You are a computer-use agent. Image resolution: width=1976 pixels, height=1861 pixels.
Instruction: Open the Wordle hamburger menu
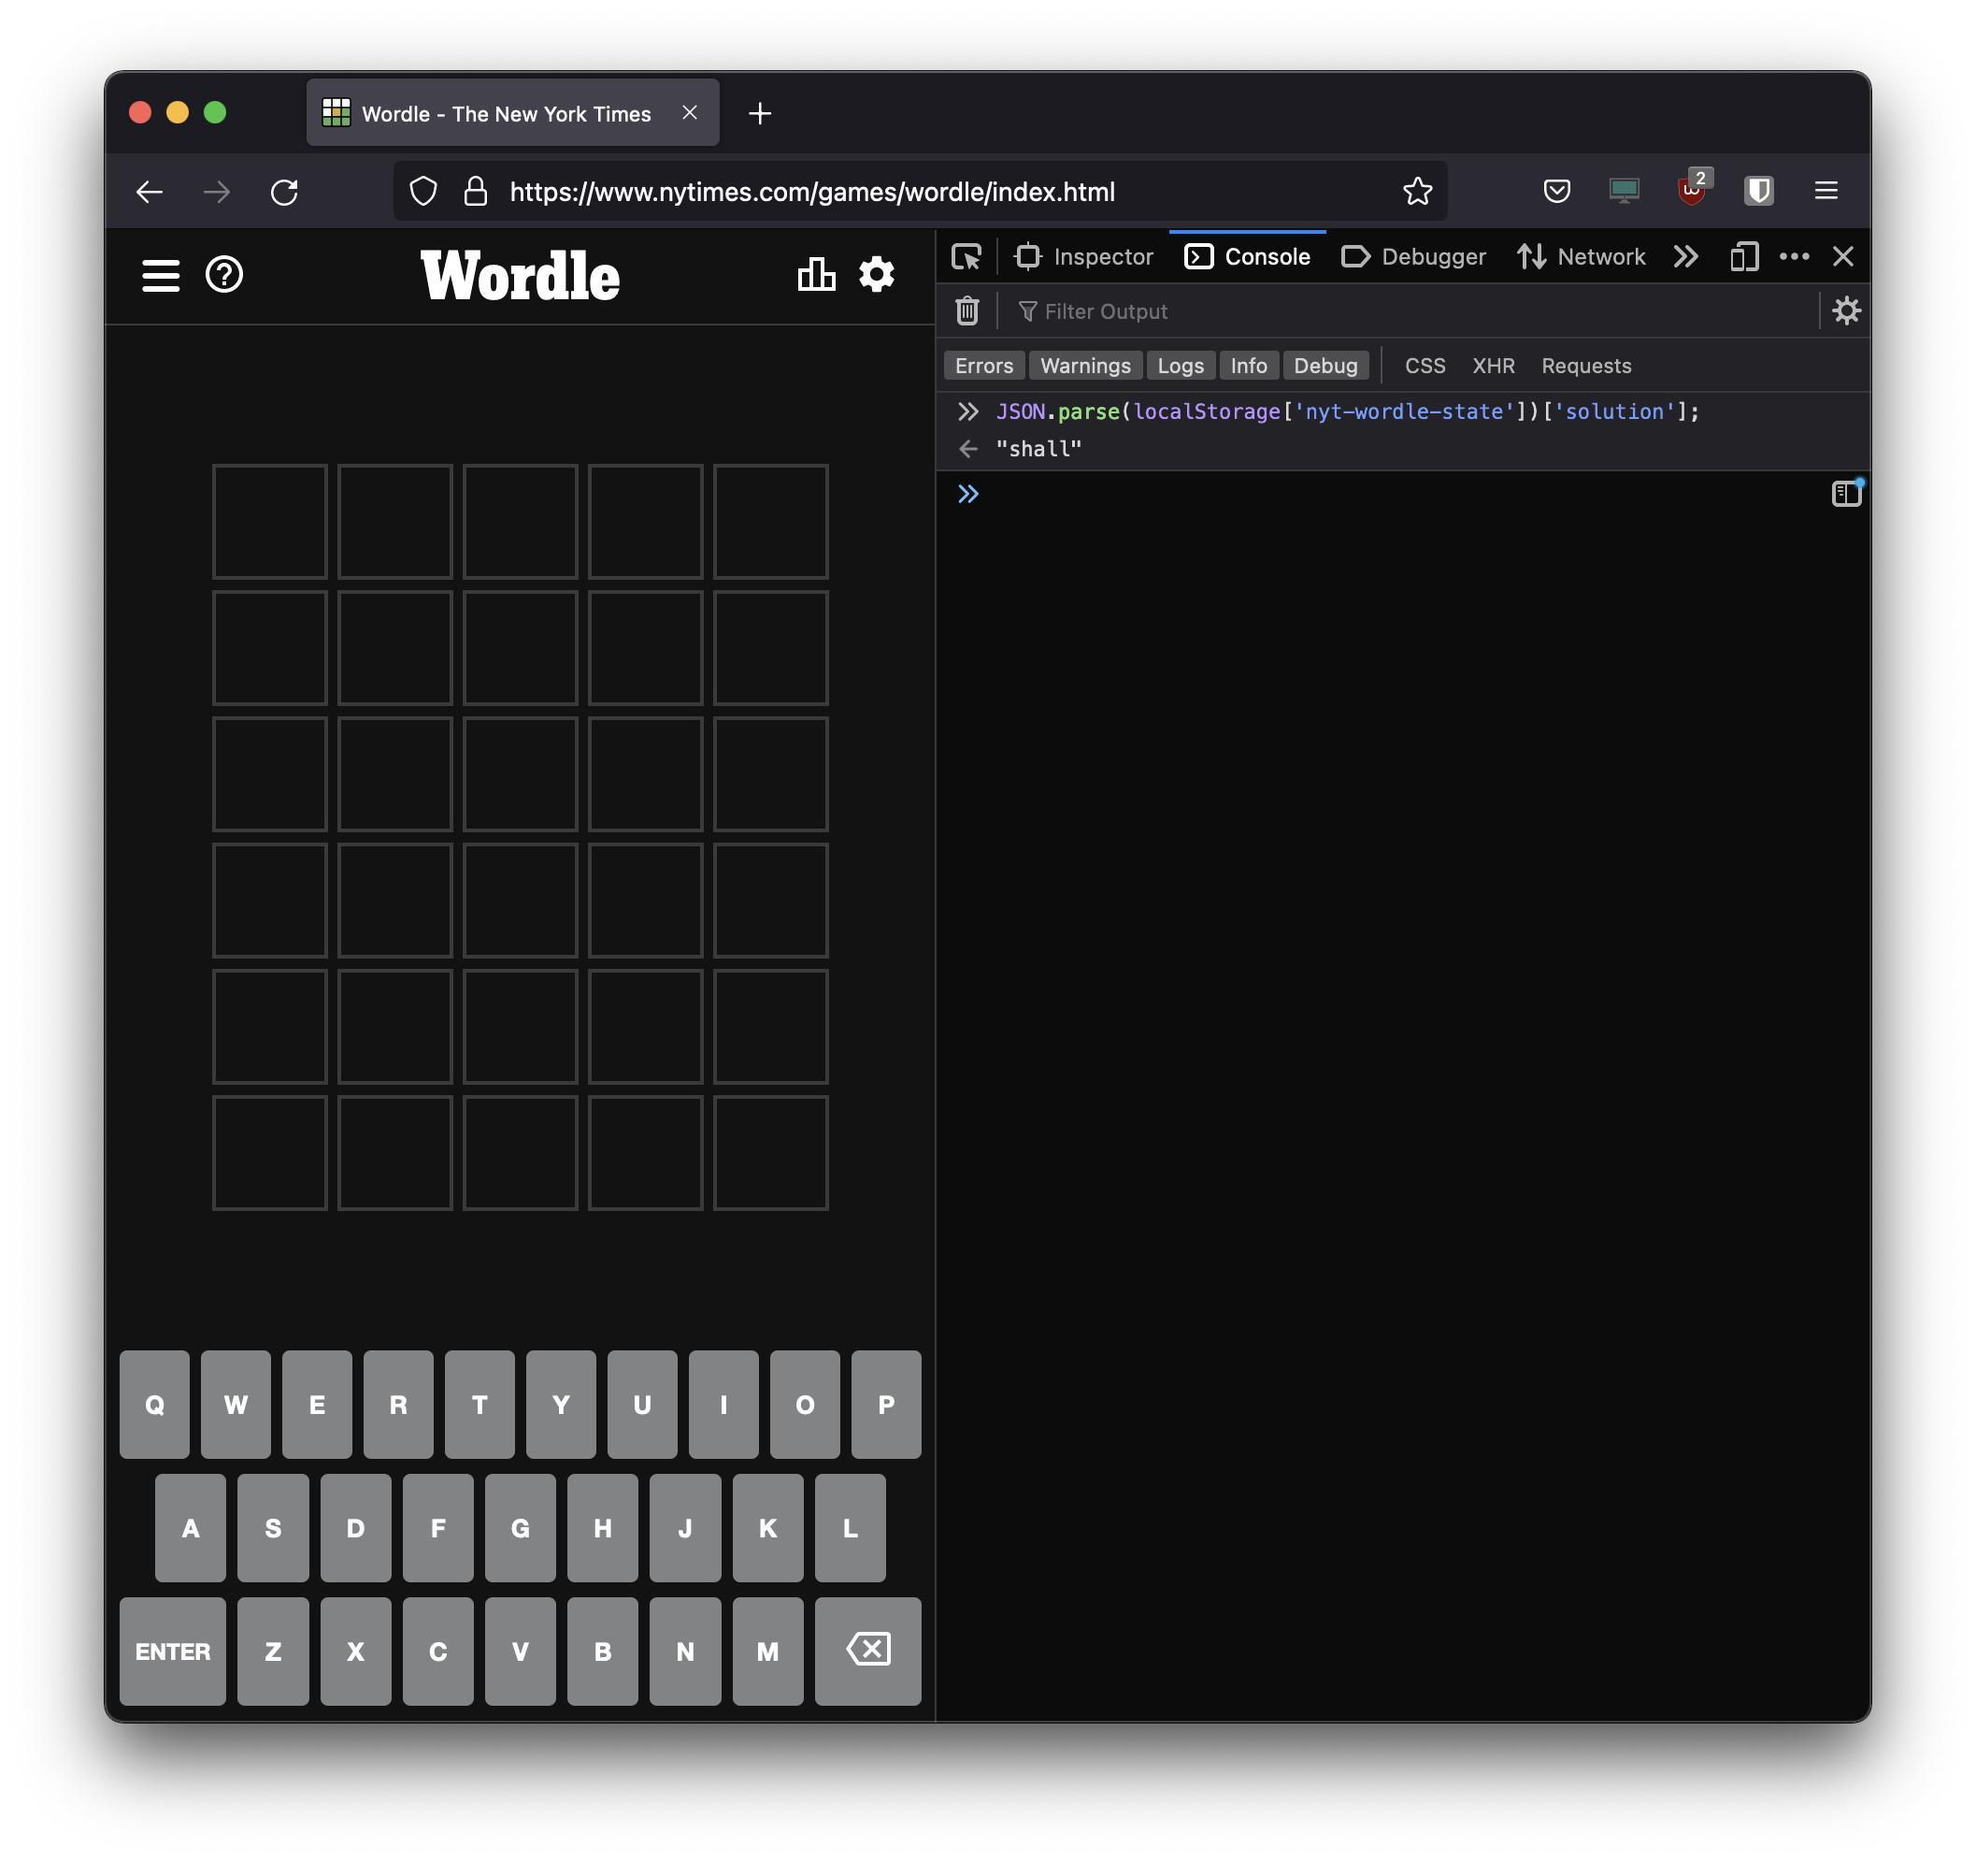pyautogui.click(x=160, y=276)
